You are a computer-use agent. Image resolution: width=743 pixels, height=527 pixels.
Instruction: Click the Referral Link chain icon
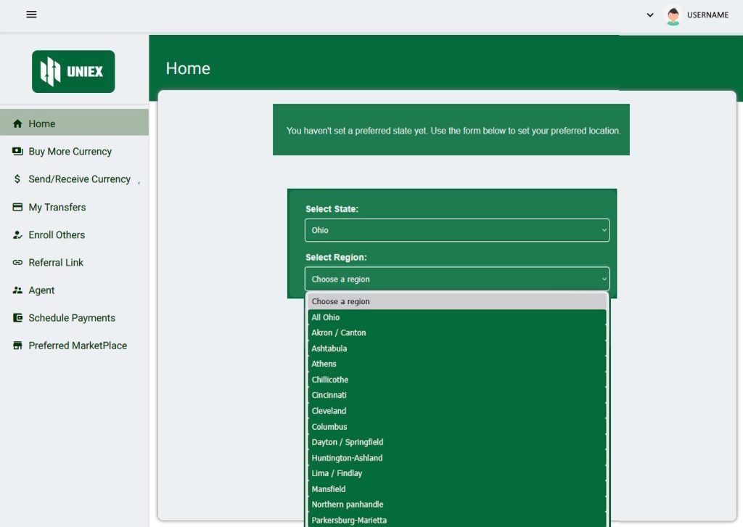coord(17,263)
